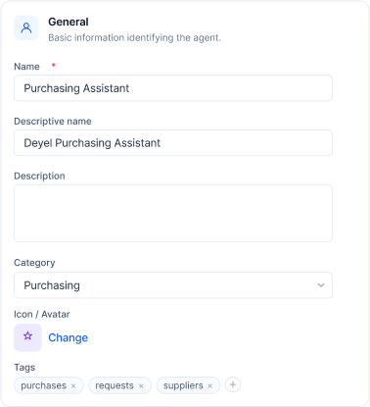Remove the requests tag
The image size is (370, 407).
pos(141,386)
